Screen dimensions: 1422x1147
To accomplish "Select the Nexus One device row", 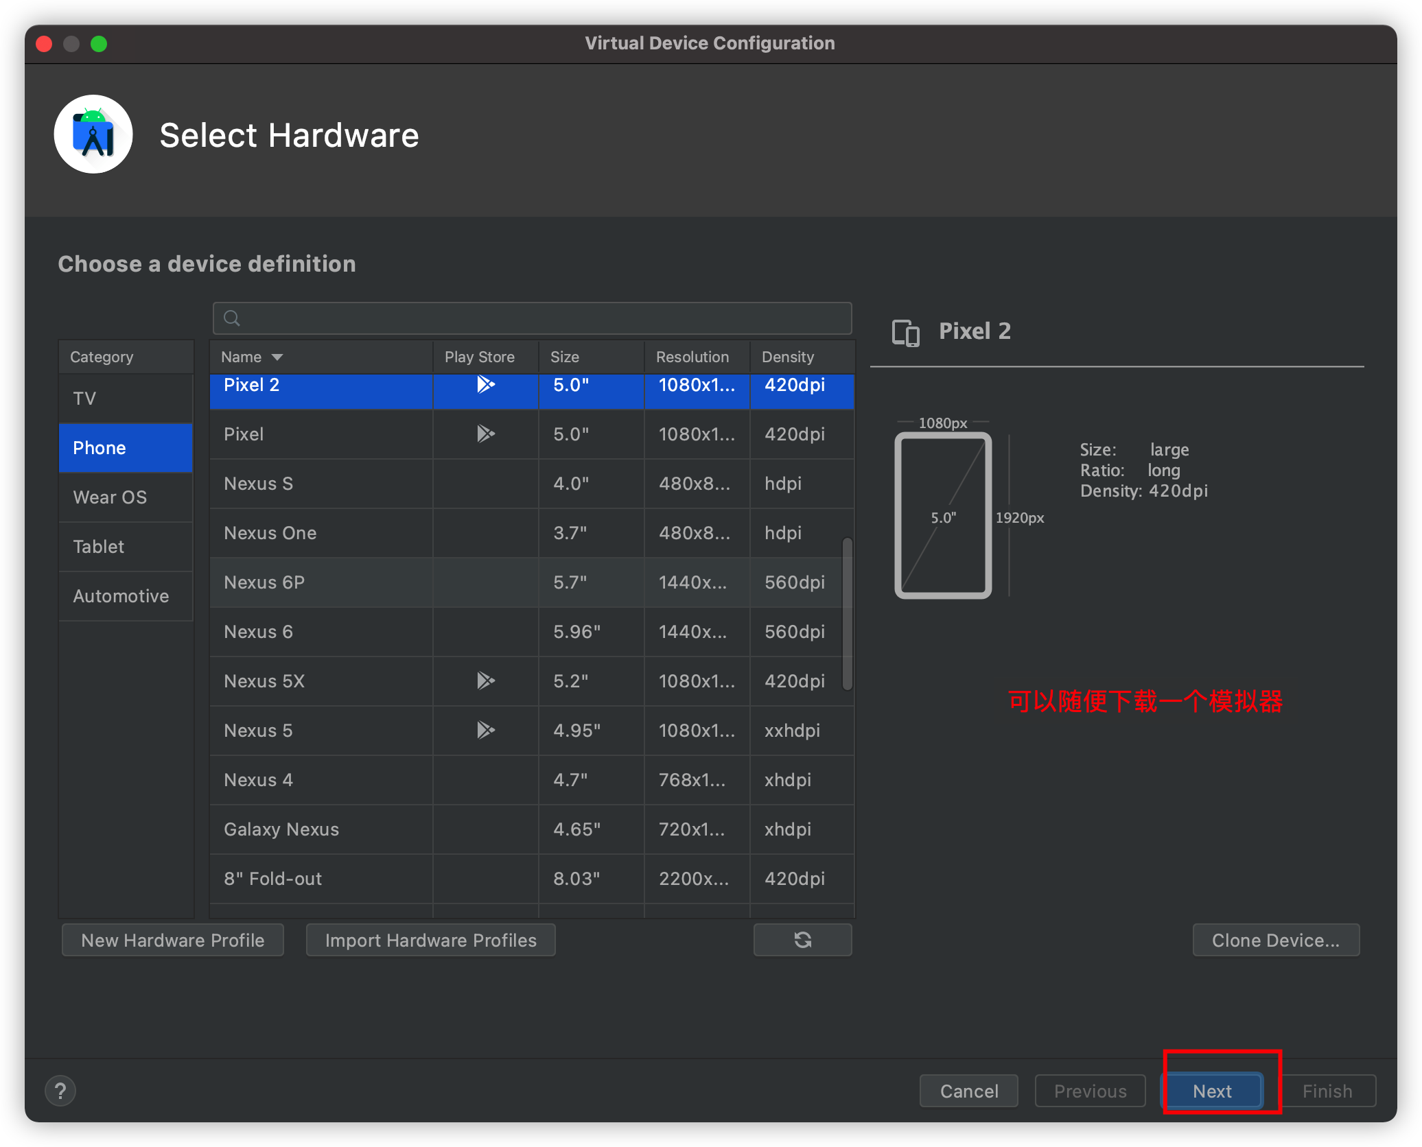I will [x=532, y=533].
